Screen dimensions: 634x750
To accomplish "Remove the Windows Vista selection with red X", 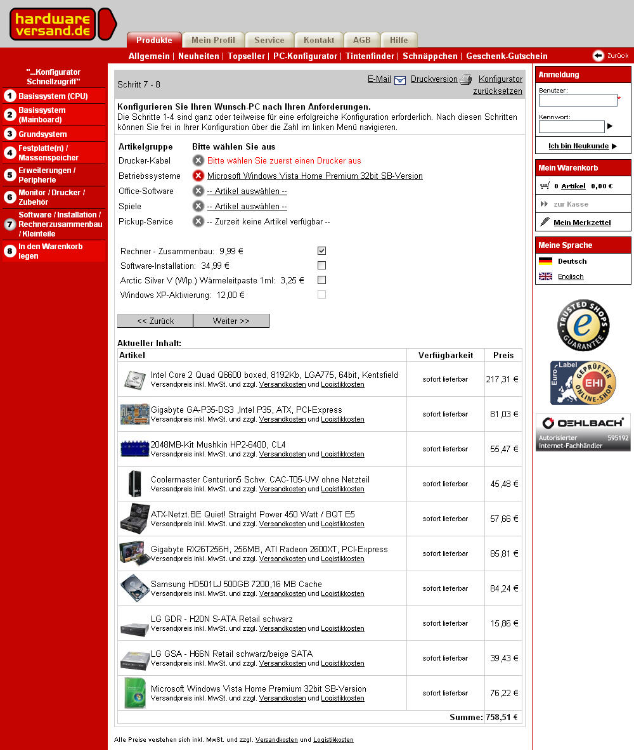I will pyautogui.click(x=198, y=176).
